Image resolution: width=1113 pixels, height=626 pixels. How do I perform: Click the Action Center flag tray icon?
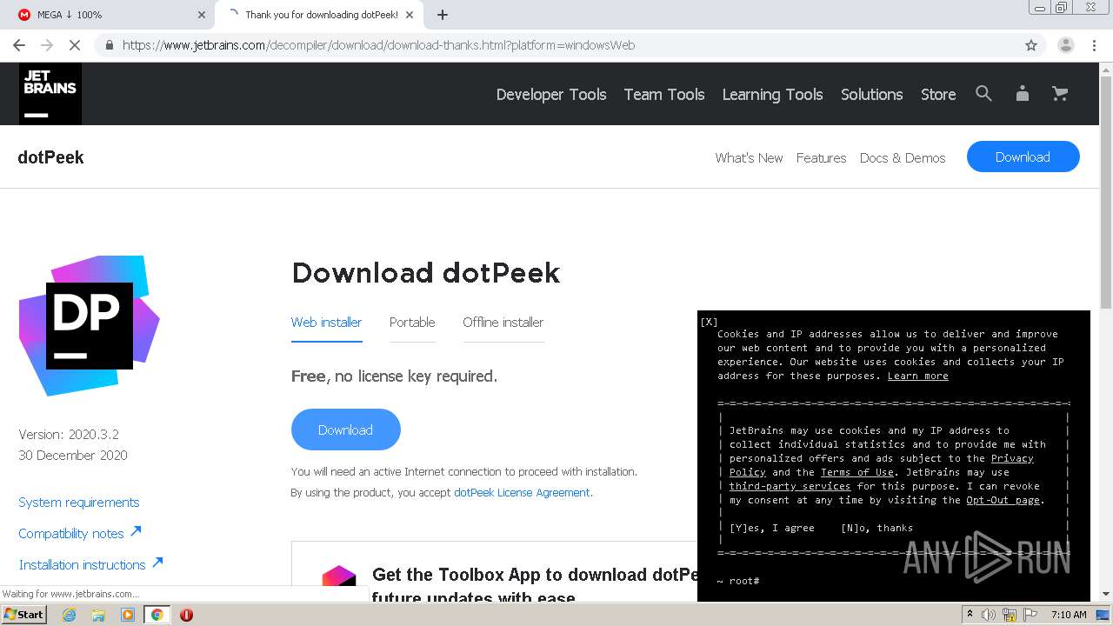[x=1029, y=615]
